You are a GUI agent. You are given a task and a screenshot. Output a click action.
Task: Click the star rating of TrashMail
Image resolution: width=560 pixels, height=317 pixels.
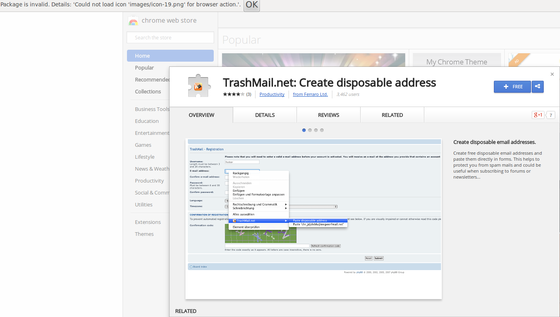pyautogui.click(x=234, y=94)
